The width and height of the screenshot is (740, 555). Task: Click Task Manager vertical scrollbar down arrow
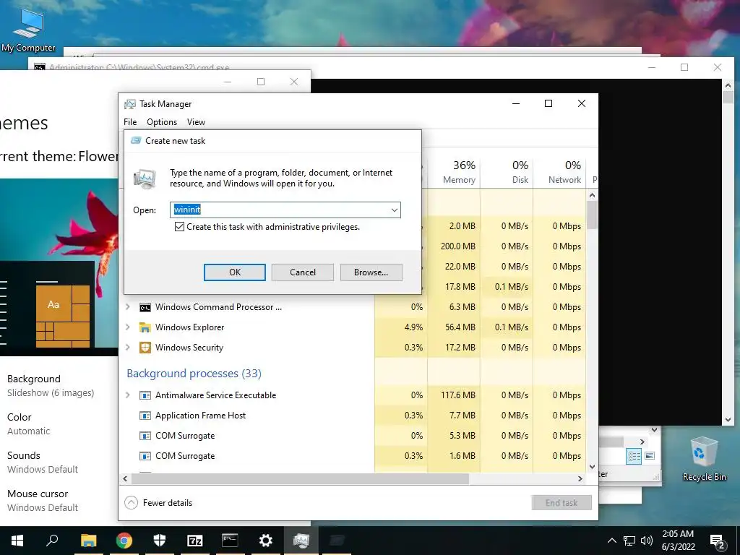pyautogui.click(x=593, y=467)
